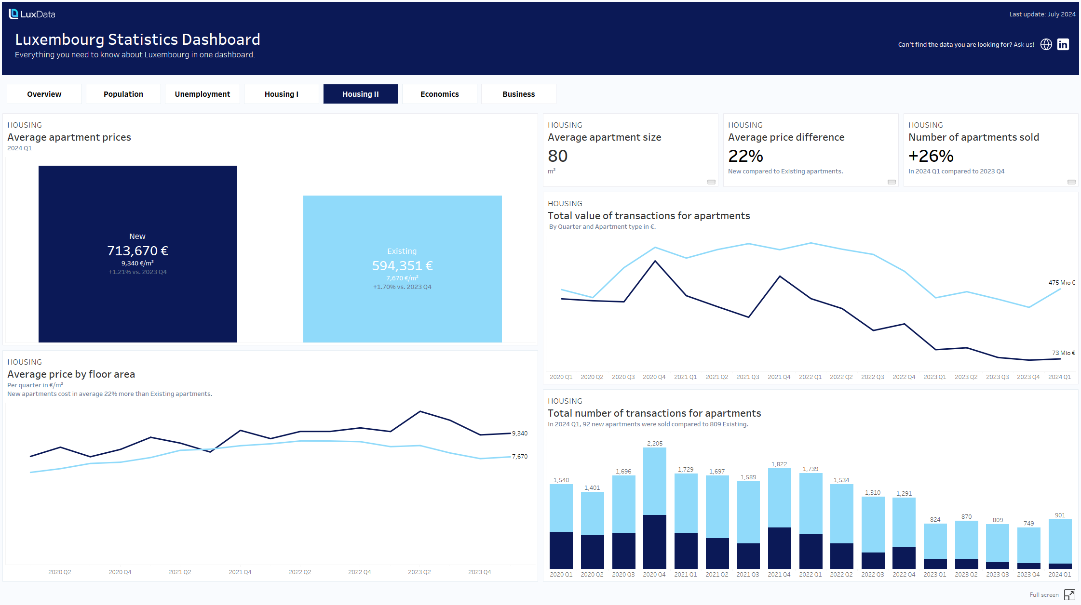Switch to the Business tab
1081x605 pixels.
(519, 94)
